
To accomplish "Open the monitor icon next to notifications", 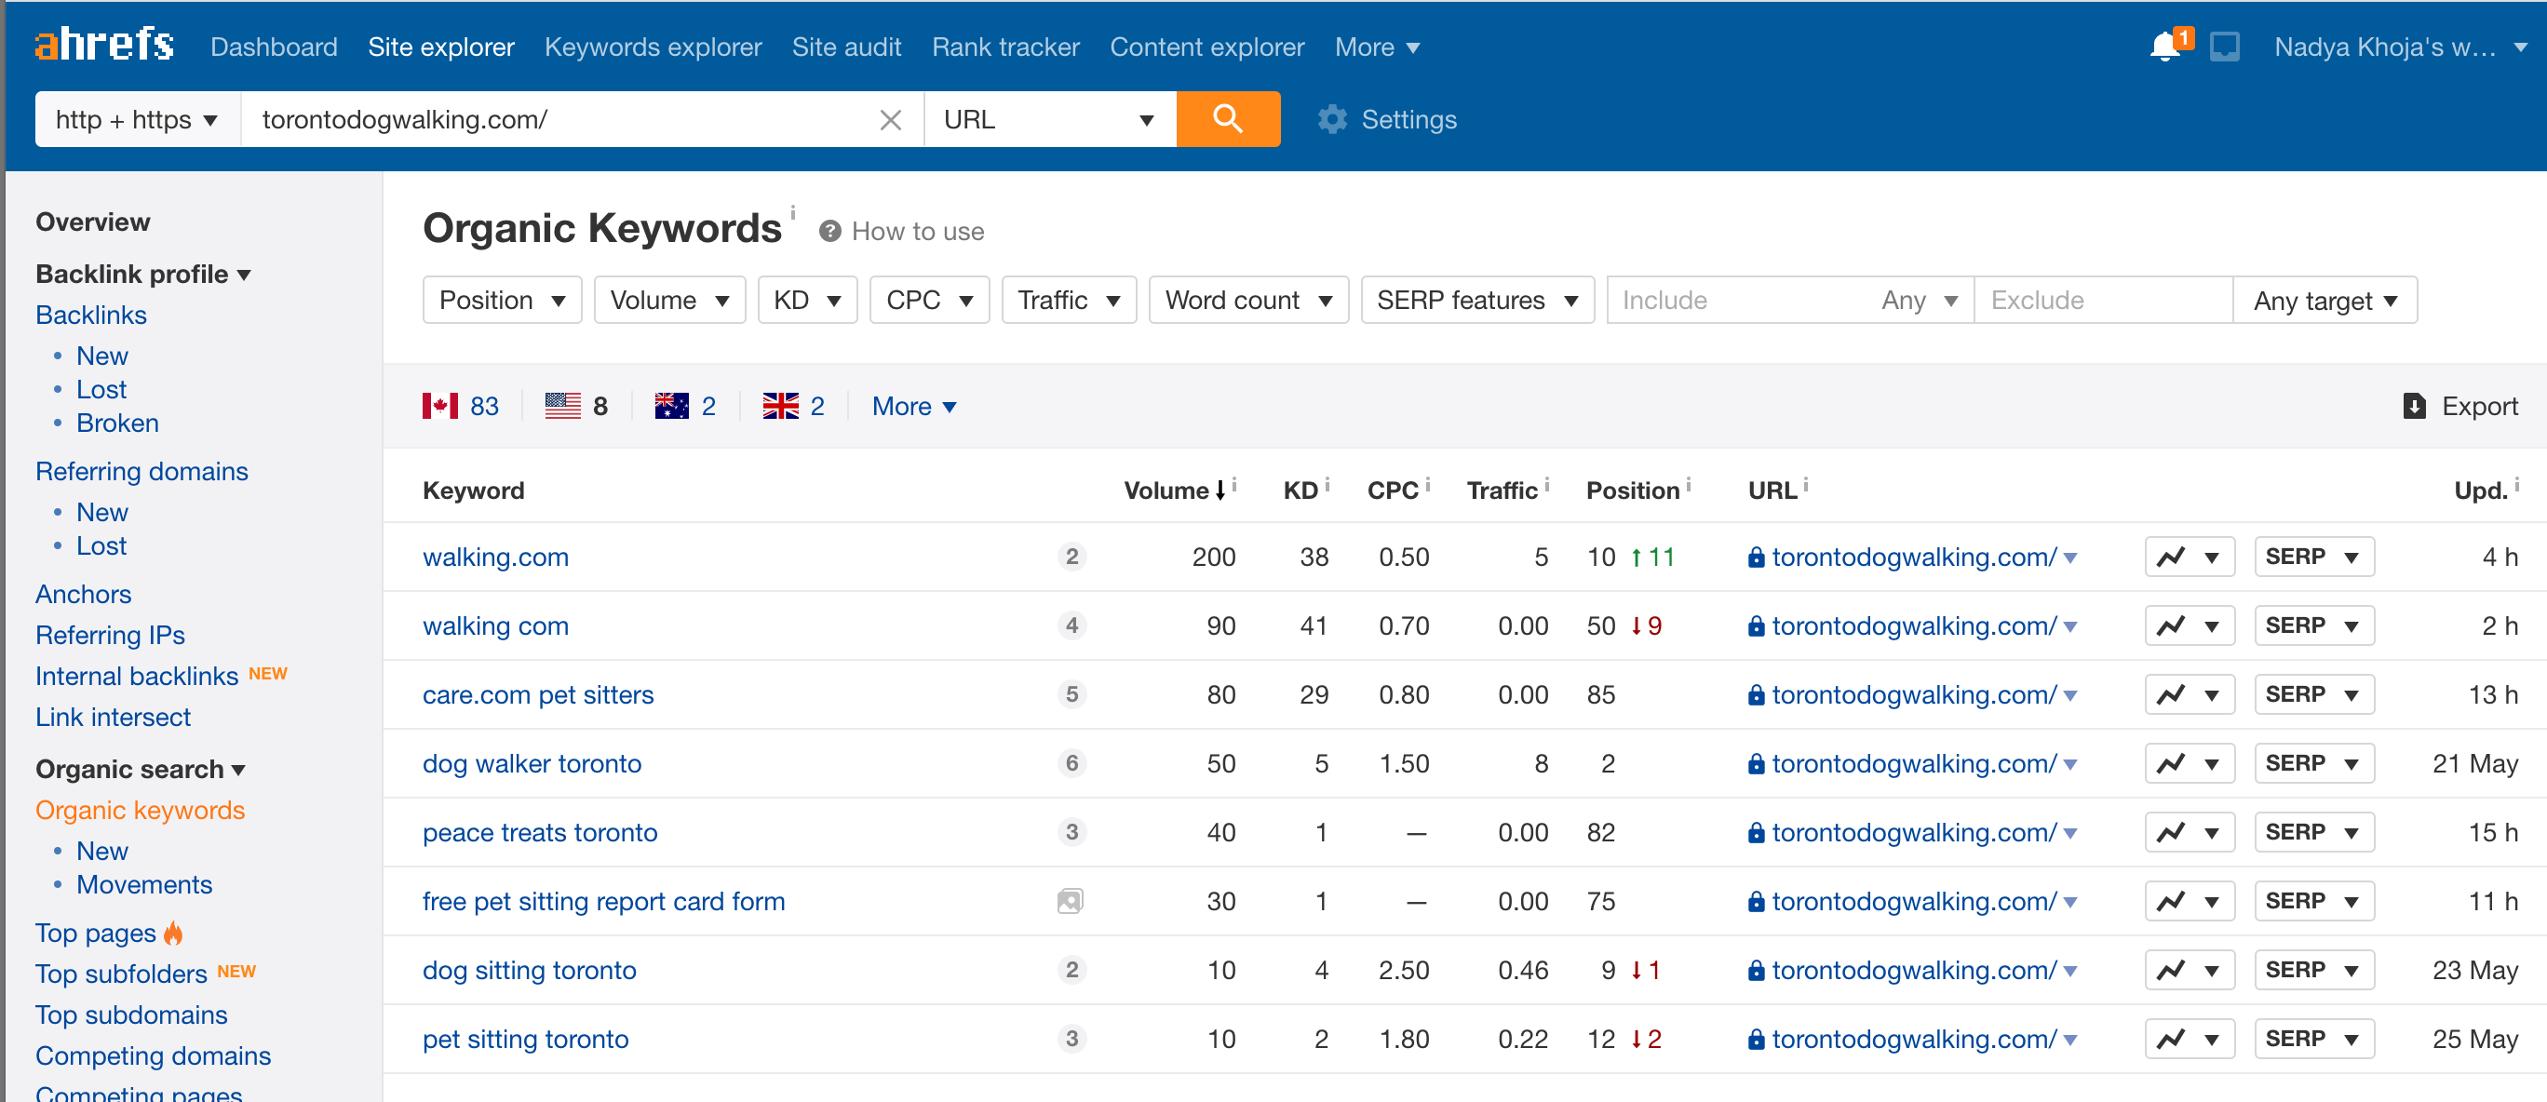I will click(x=2225, y=47).
